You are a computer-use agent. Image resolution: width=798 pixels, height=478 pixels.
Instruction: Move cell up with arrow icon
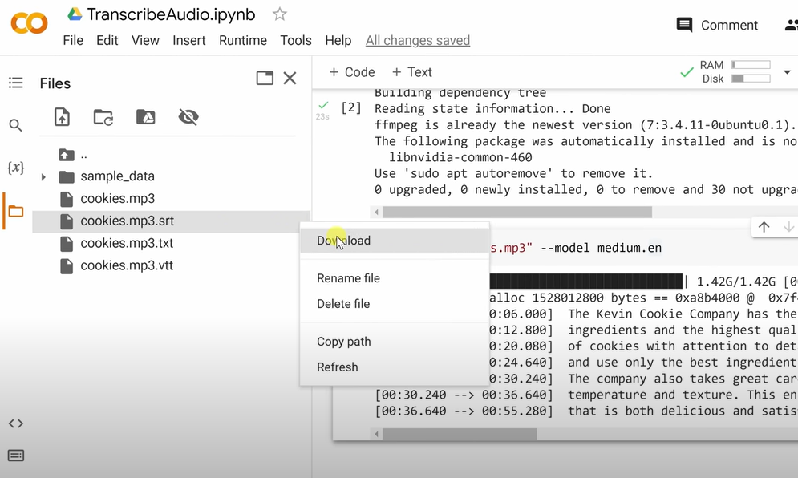point(764,227)
